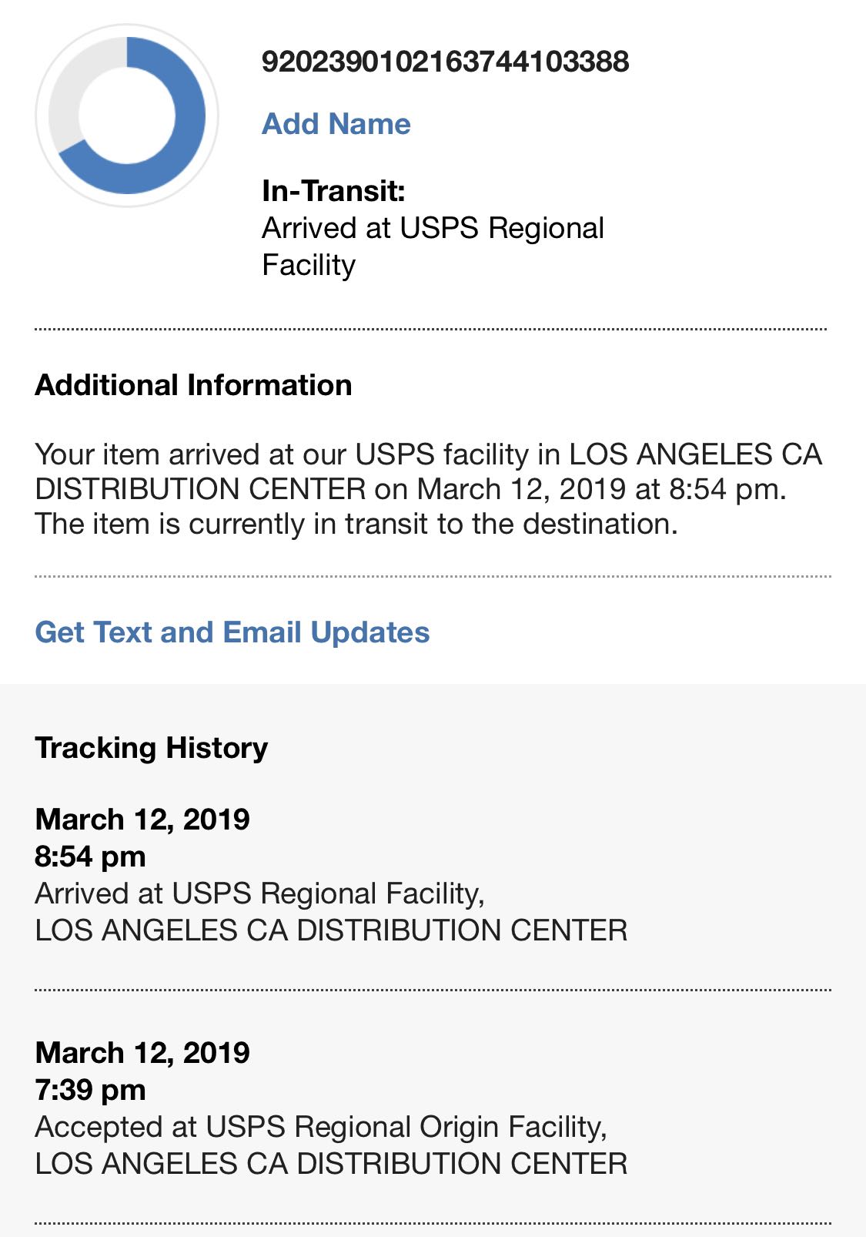Click the Tracking History heading
Viewport: 866px width, 1237px height.
coord(151,748)
